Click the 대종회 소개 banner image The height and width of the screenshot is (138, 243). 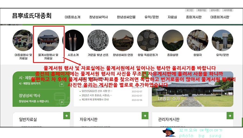tap(193, 89)
